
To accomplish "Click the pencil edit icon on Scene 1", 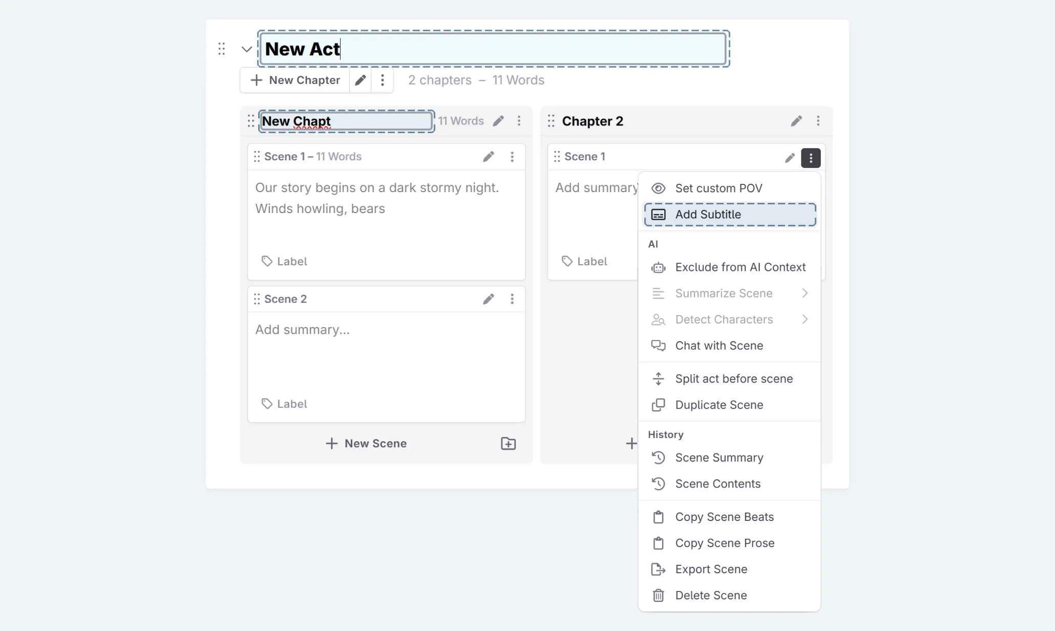I will pos(489,156).
